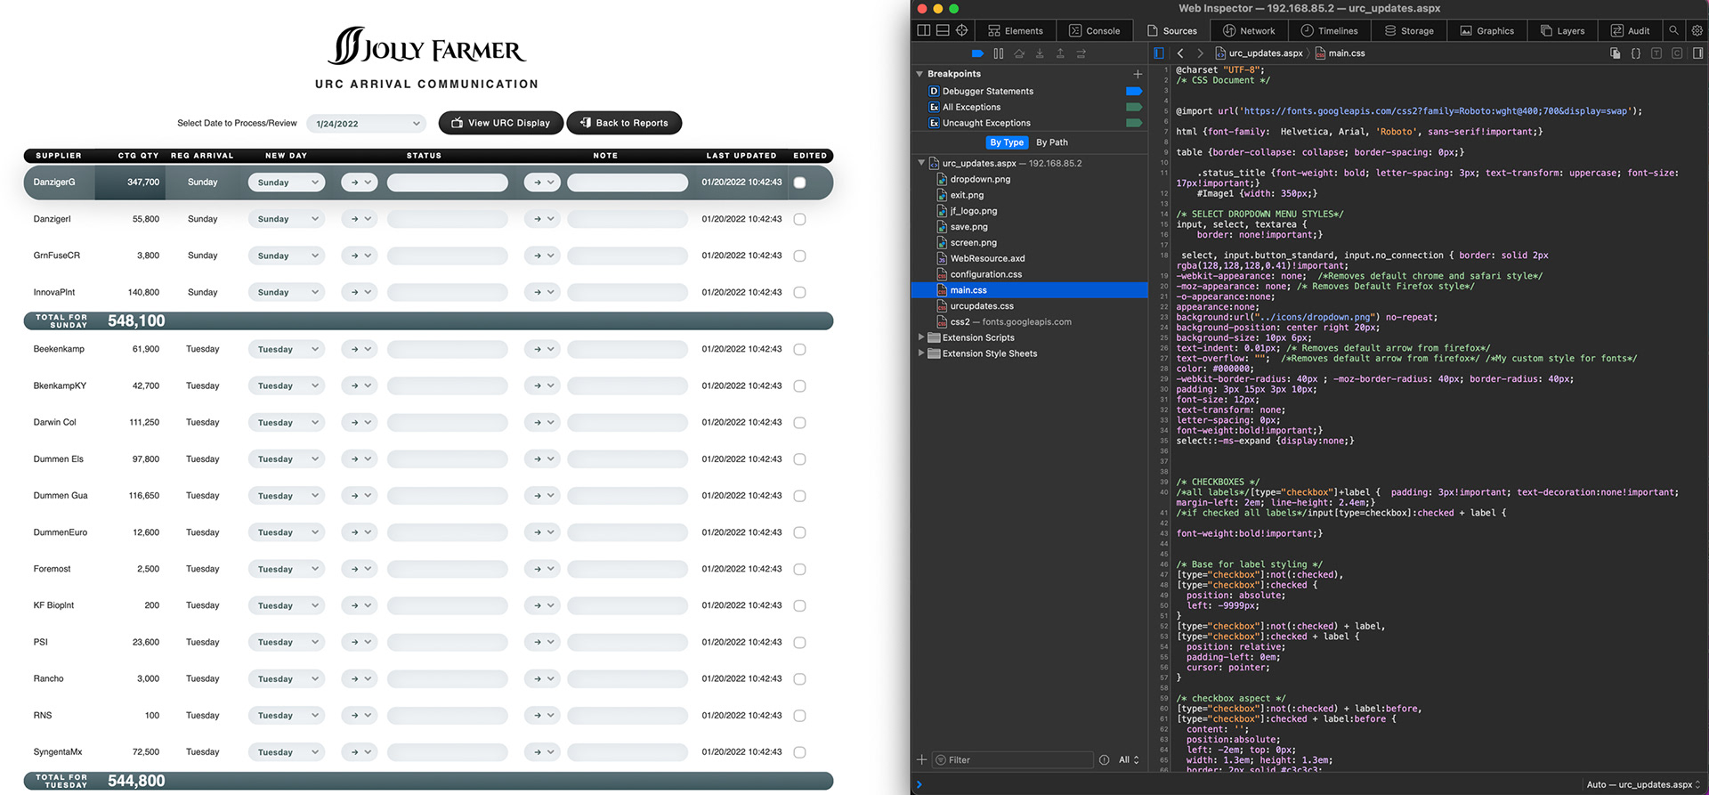Add a new breakpoint with the plus icon
The height and width of the screenshot is (795, 1709).
[x=1138, y=74]
